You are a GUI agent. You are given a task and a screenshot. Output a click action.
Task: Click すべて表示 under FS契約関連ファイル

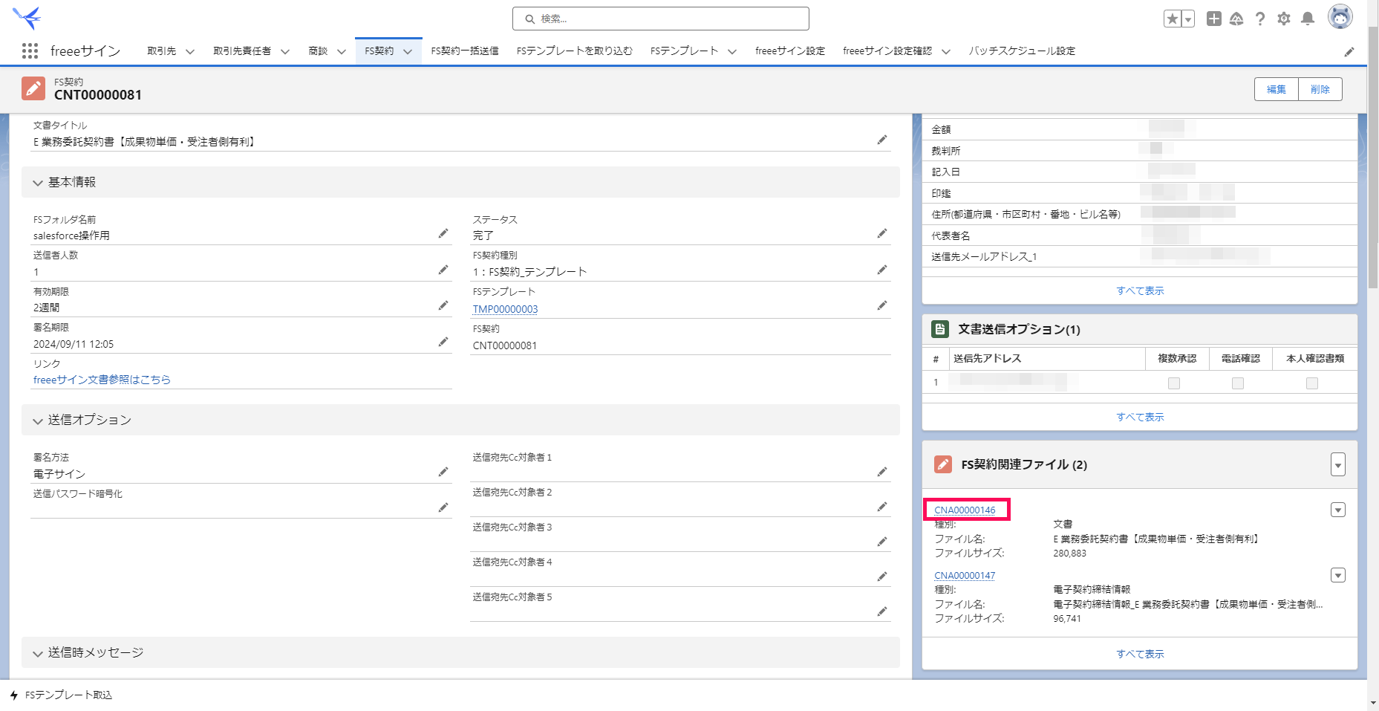[1140, 654]
